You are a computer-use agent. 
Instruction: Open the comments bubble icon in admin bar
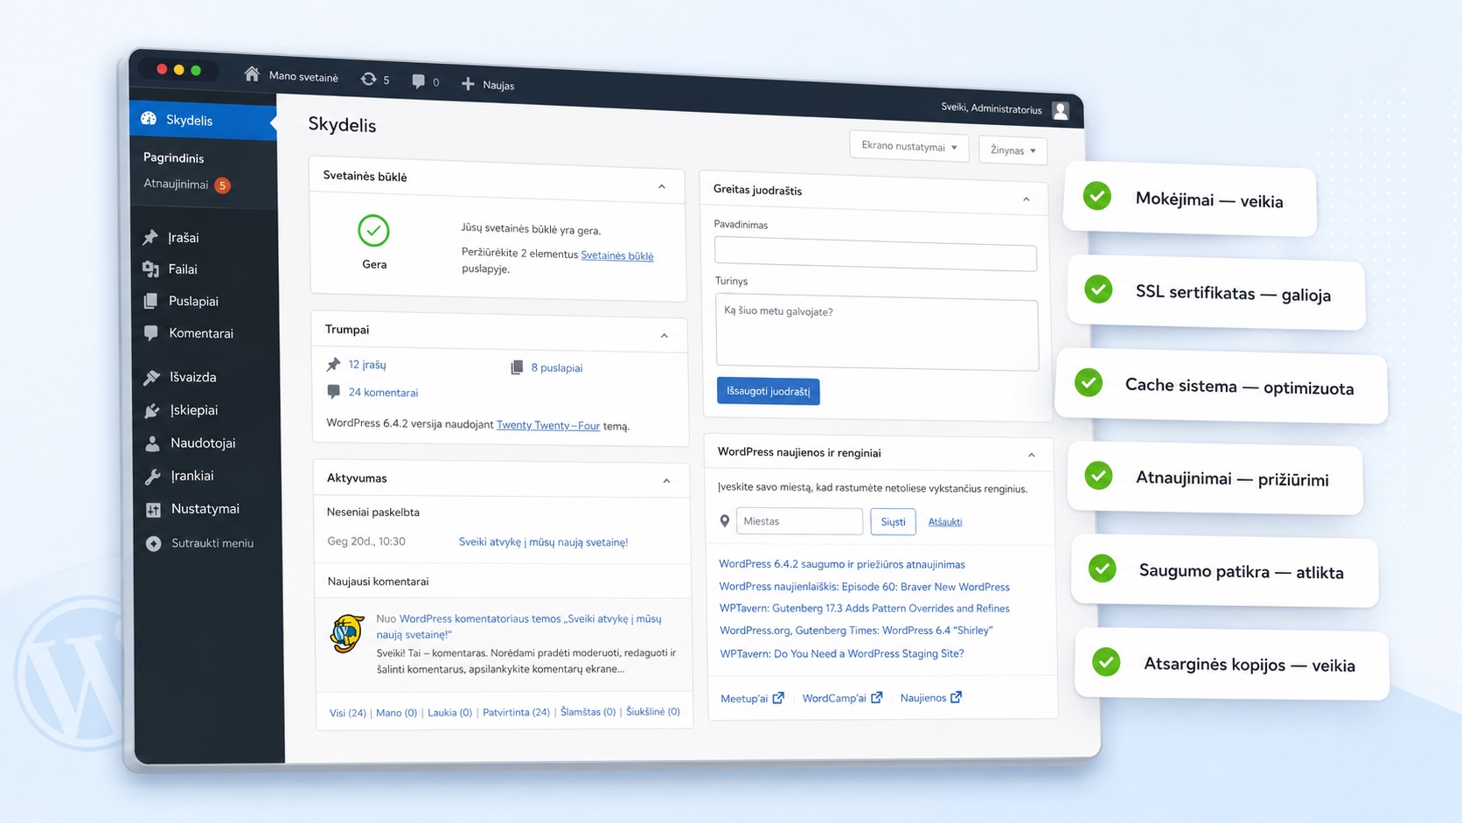pyautogui.click(x=418, y=81)
